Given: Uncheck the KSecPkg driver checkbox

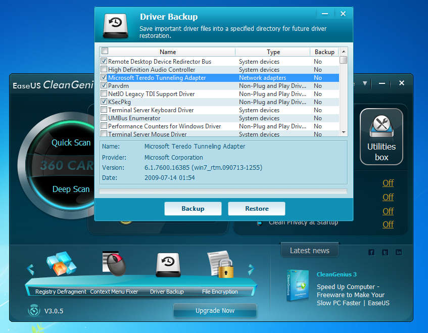Looking at the screenshot, I should coord(104,102).
